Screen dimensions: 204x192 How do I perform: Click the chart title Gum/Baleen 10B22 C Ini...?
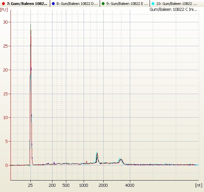point(173,10)
